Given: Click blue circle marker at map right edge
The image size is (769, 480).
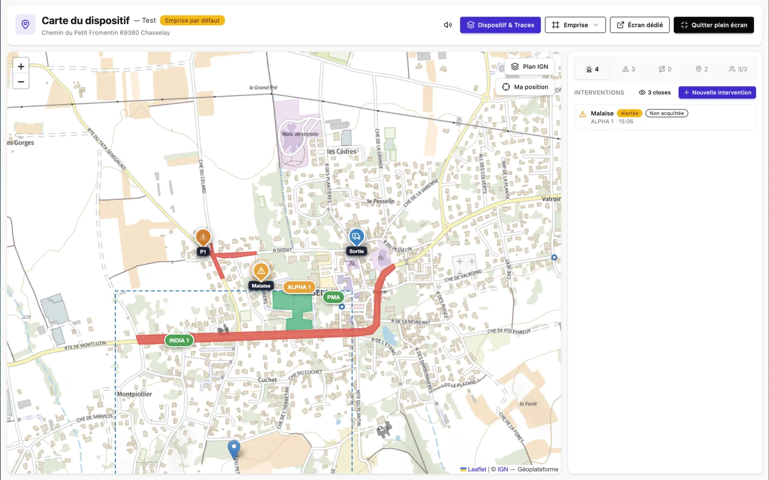Looking at the screenshot, I should pos(554,258).
